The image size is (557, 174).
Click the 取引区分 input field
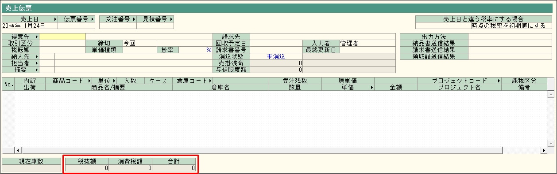coord(62,43)
